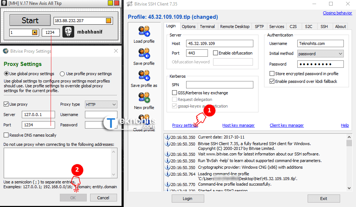
Task: Open the dropdown showing 1 in MH window
Action: (34, 32)
